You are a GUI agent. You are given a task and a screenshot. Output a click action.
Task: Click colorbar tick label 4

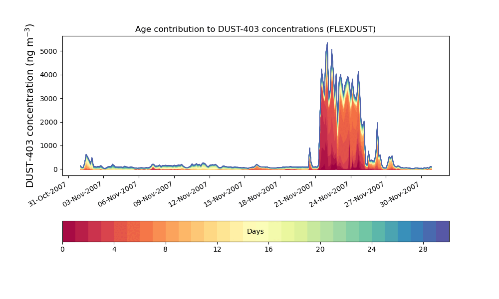(114, 250)
